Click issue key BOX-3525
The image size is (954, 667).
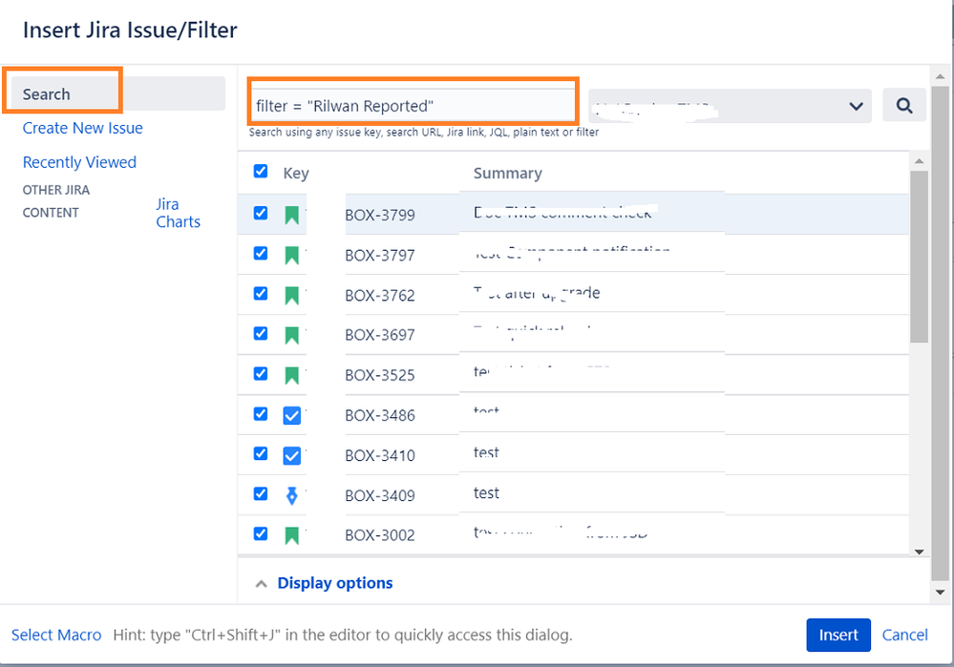click(x=380, y=375)
